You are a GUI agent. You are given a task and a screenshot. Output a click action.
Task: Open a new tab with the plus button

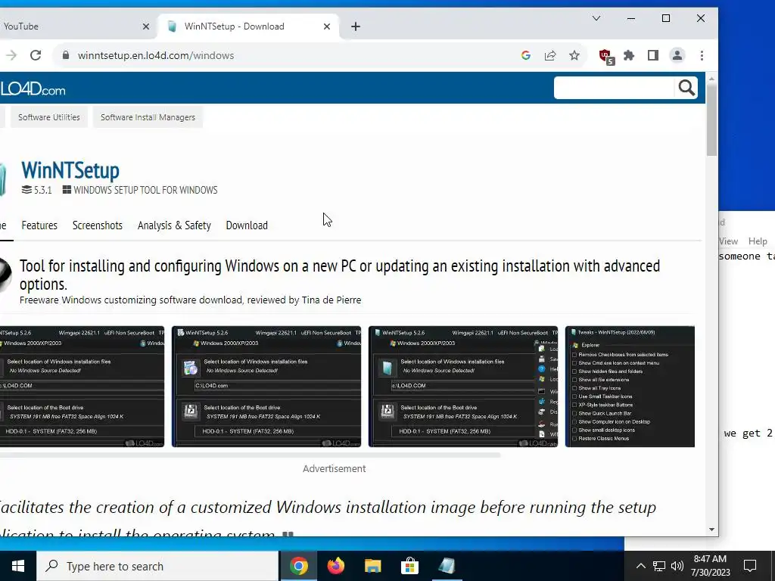point(356,26)
